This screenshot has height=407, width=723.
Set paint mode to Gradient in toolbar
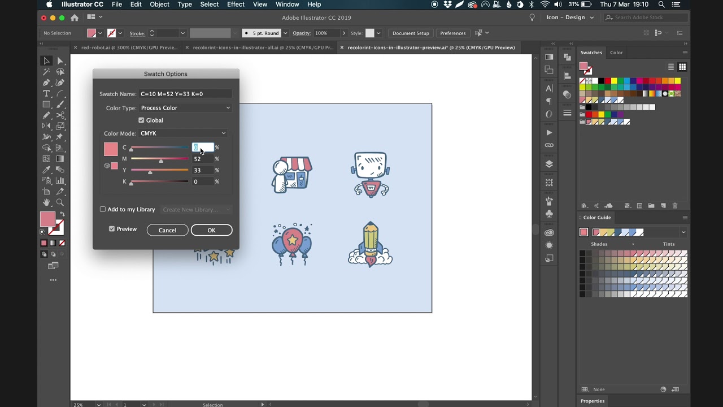[53, 243]
